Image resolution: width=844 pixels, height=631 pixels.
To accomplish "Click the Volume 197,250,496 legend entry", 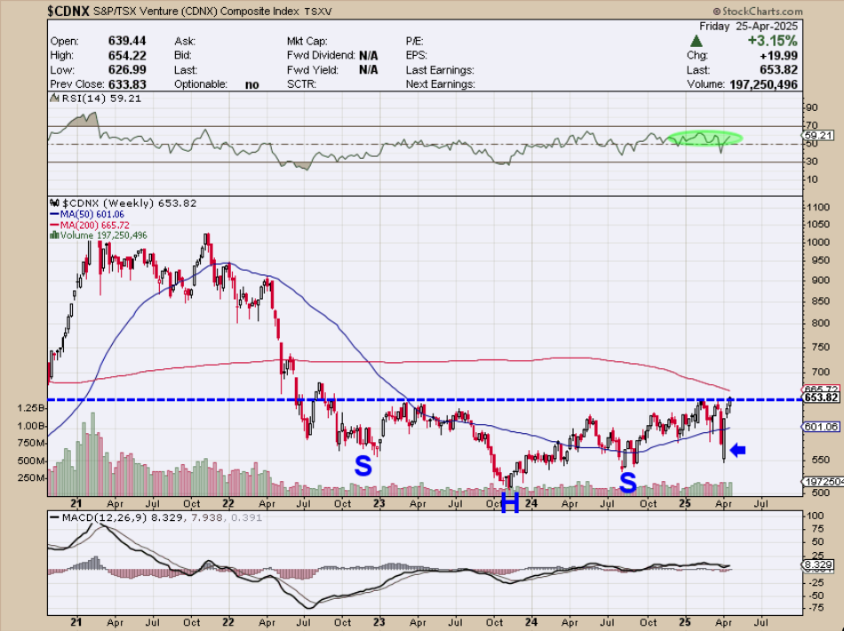I will click(x=103, y=235).
